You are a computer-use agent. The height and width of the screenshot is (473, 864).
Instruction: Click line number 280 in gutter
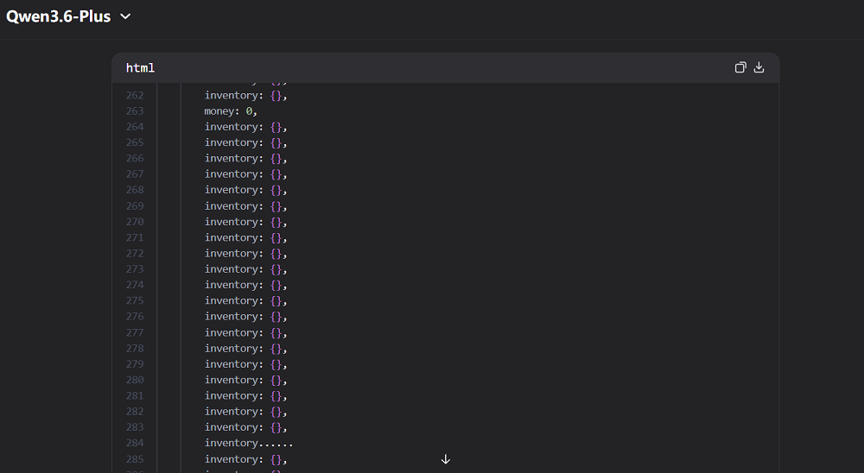tap(135, 380)
